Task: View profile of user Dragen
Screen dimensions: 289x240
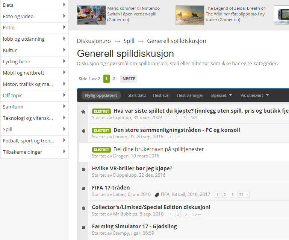Action: click(x=121, y=156)
